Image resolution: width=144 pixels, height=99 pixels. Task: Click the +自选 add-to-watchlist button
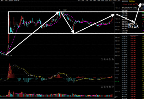coord(115,1)
